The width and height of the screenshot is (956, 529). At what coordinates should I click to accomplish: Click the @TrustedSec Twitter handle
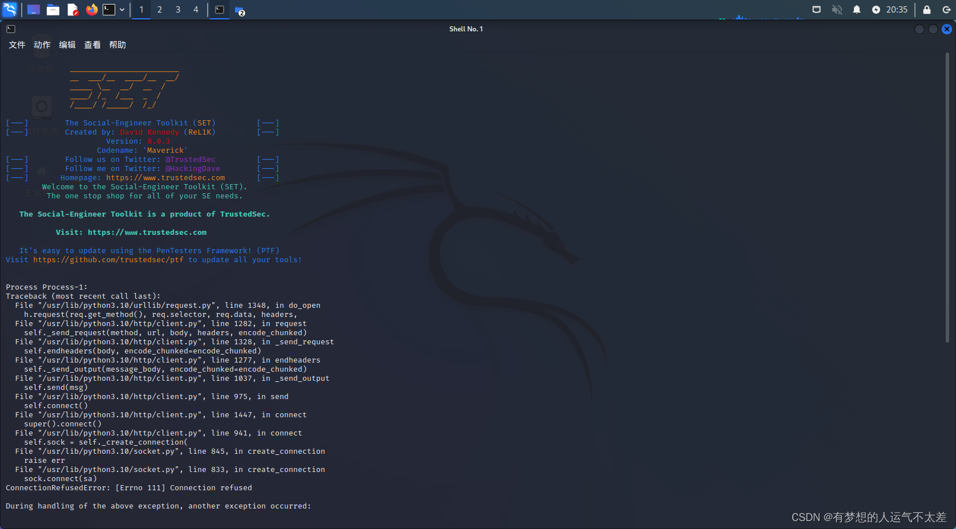click(191, 160)
